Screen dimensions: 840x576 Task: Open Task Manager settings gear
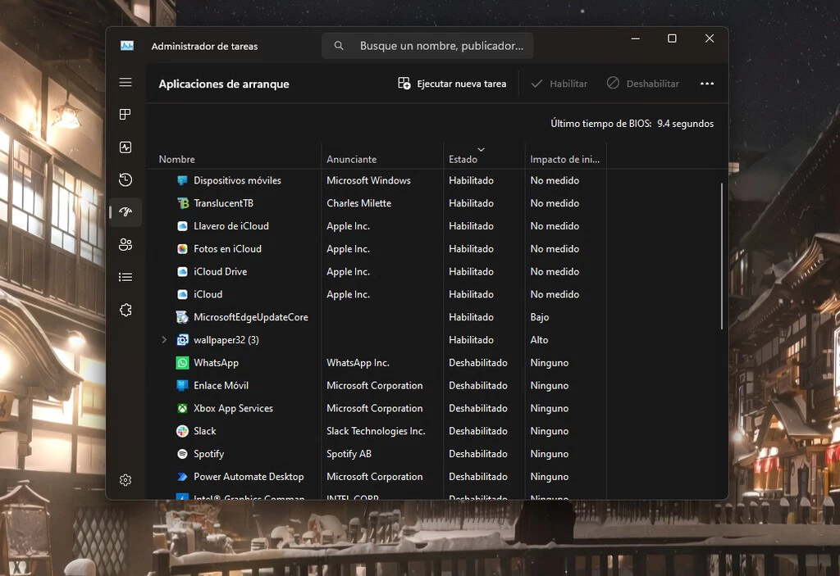pyautogui.click(x=126, y=480)
